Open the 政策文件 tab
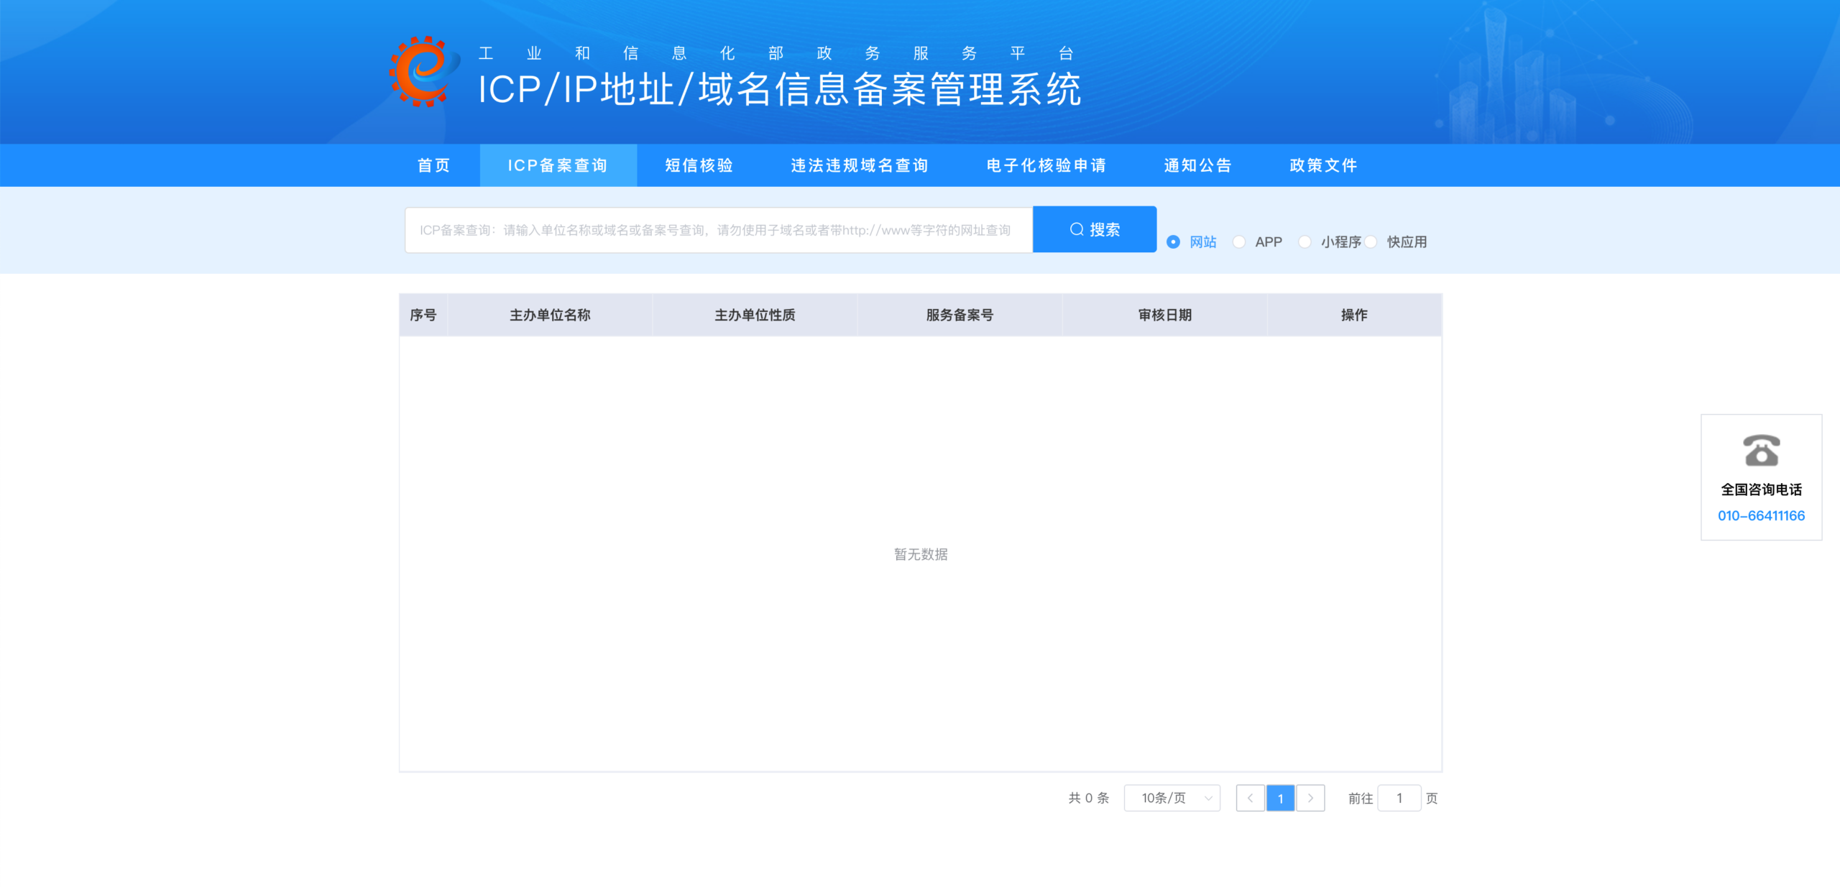The width and height of the screenshot is (1840, 887). [x=1323, y=165]
